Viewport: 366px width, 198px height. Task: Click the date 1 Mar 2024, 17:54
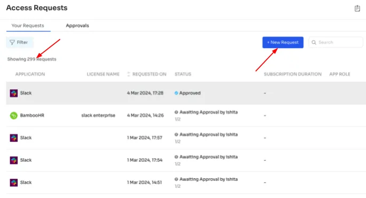click(144, 160)
